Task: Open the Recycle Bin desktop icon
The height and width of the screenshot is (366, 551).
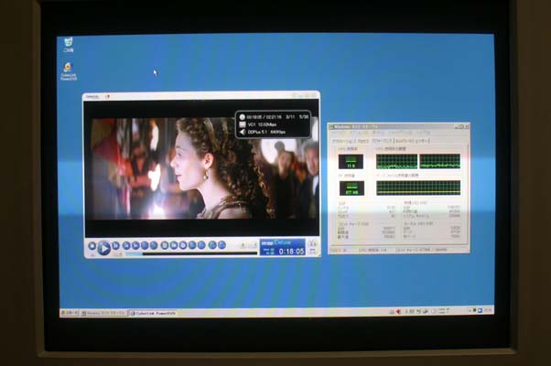Action: pyautogui.click(x=69, y=45)
